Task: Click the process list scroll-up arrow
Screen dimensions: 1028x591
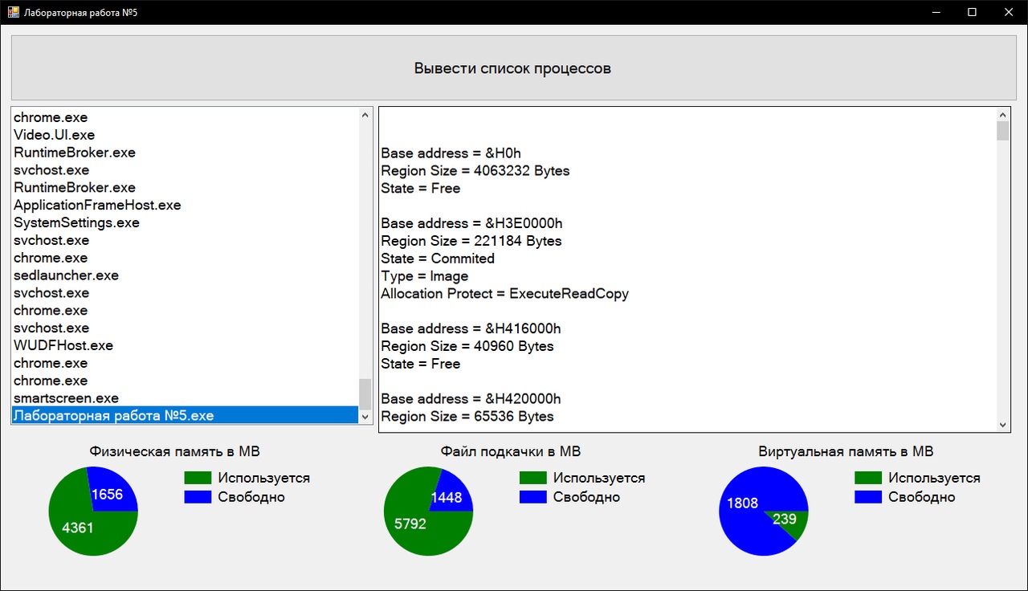Action: coord(365,116)
